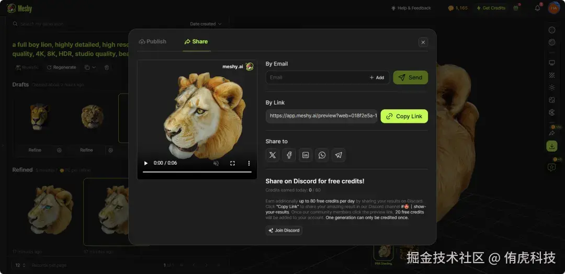
Task: Send the share email
Action: [x=411, y=77]
